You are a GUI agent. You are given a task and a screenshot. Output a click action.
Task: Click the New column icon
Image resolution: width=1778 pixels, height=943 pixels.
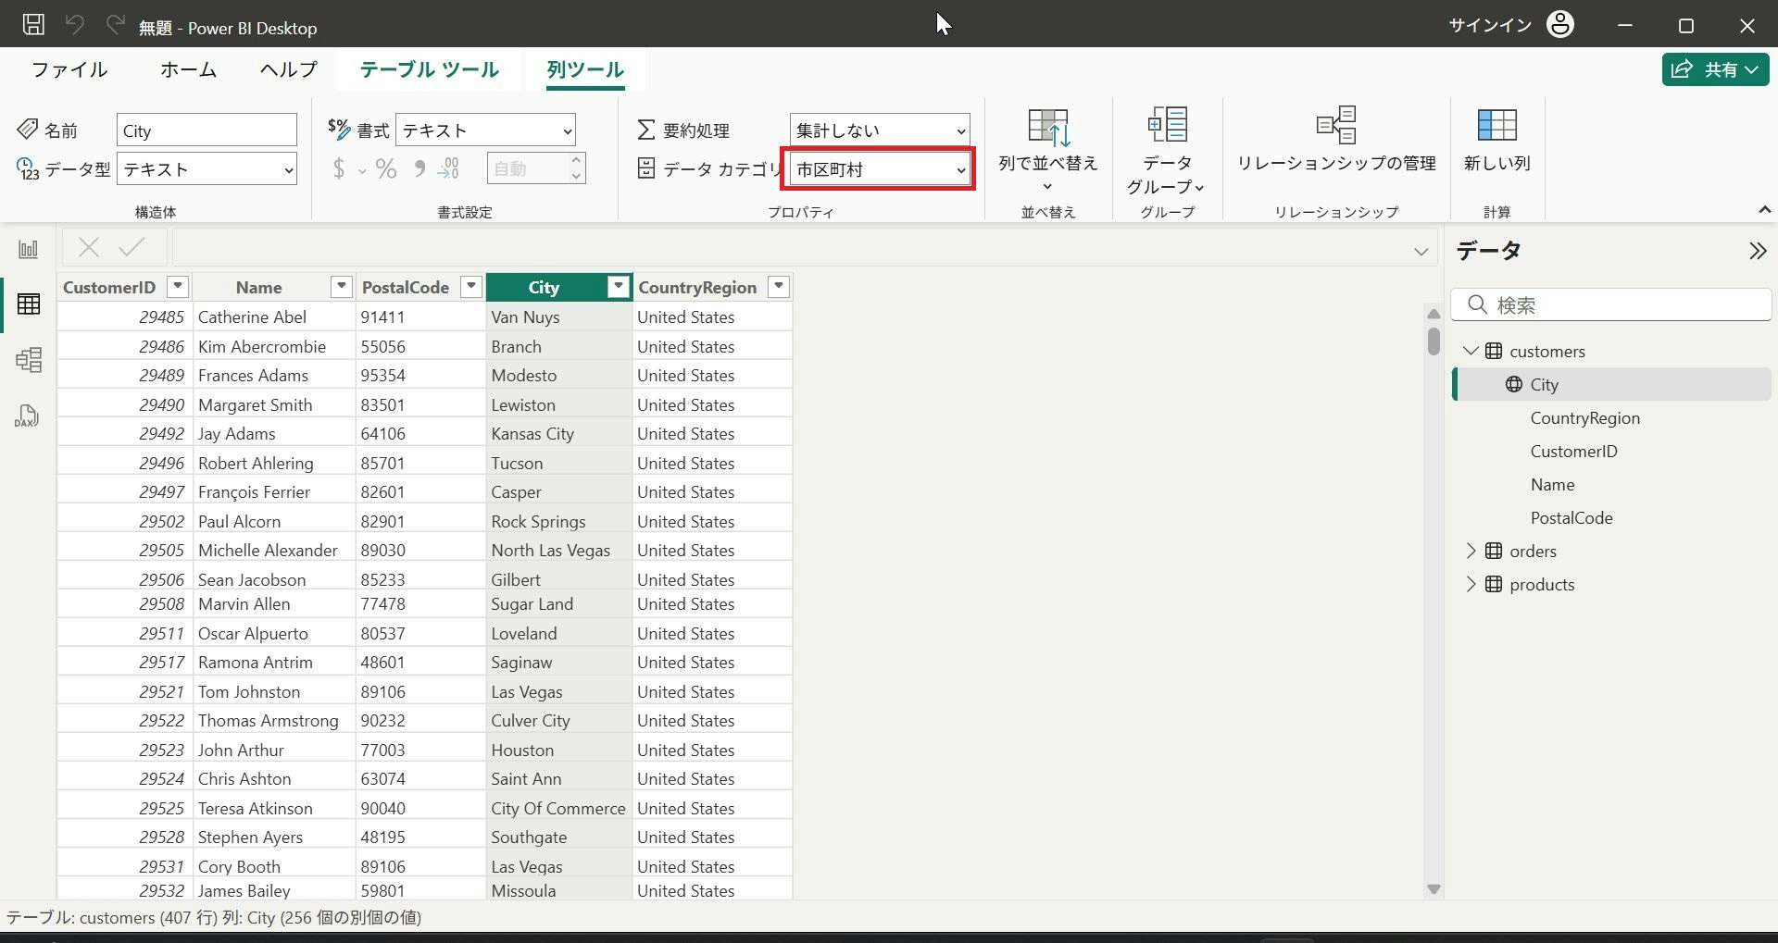pyautogui.click(x=1496, y=125)
